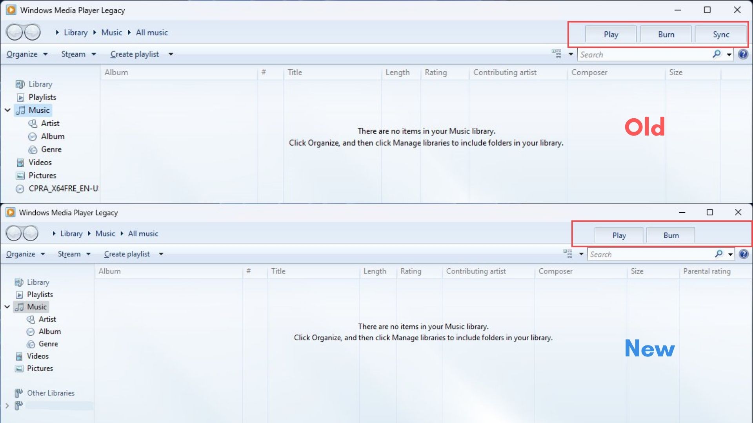753x423 pixels.
Task: Switch to the Play tab in the top window
Action: tap(611, 34)
